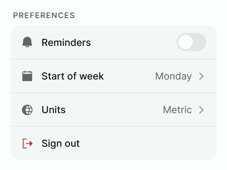
Task: Click the Reminders bell icon
Action: pyautogui.click(x=27, y=42)
